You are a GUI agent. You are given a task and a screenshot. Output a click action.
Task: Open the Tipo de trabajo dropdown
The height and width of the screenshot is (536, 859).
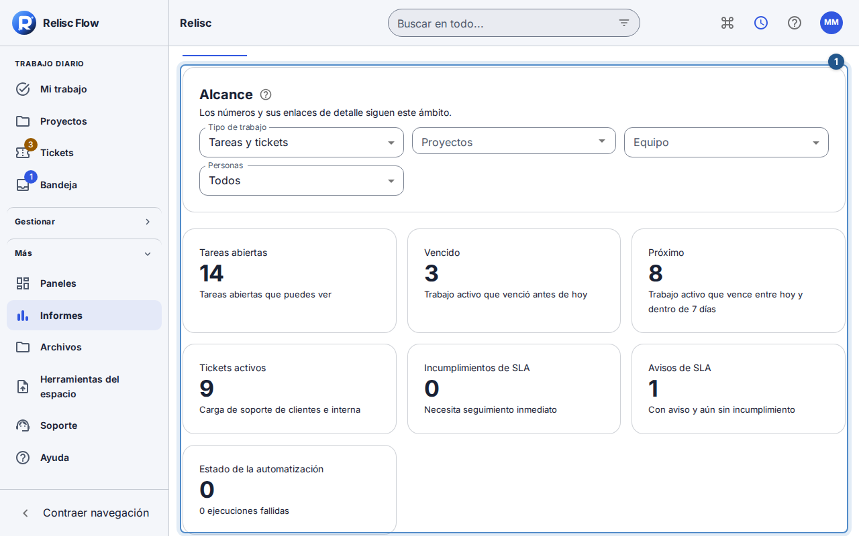tap(301, 142)
